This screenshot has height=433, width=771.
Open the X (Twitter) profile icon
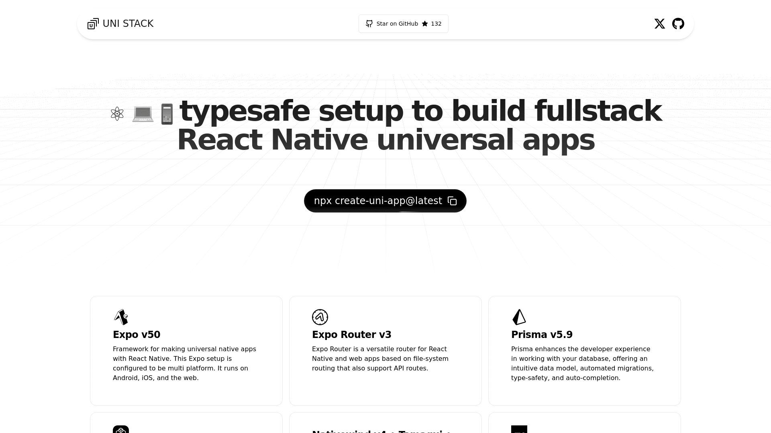click(x=659, y=24)
